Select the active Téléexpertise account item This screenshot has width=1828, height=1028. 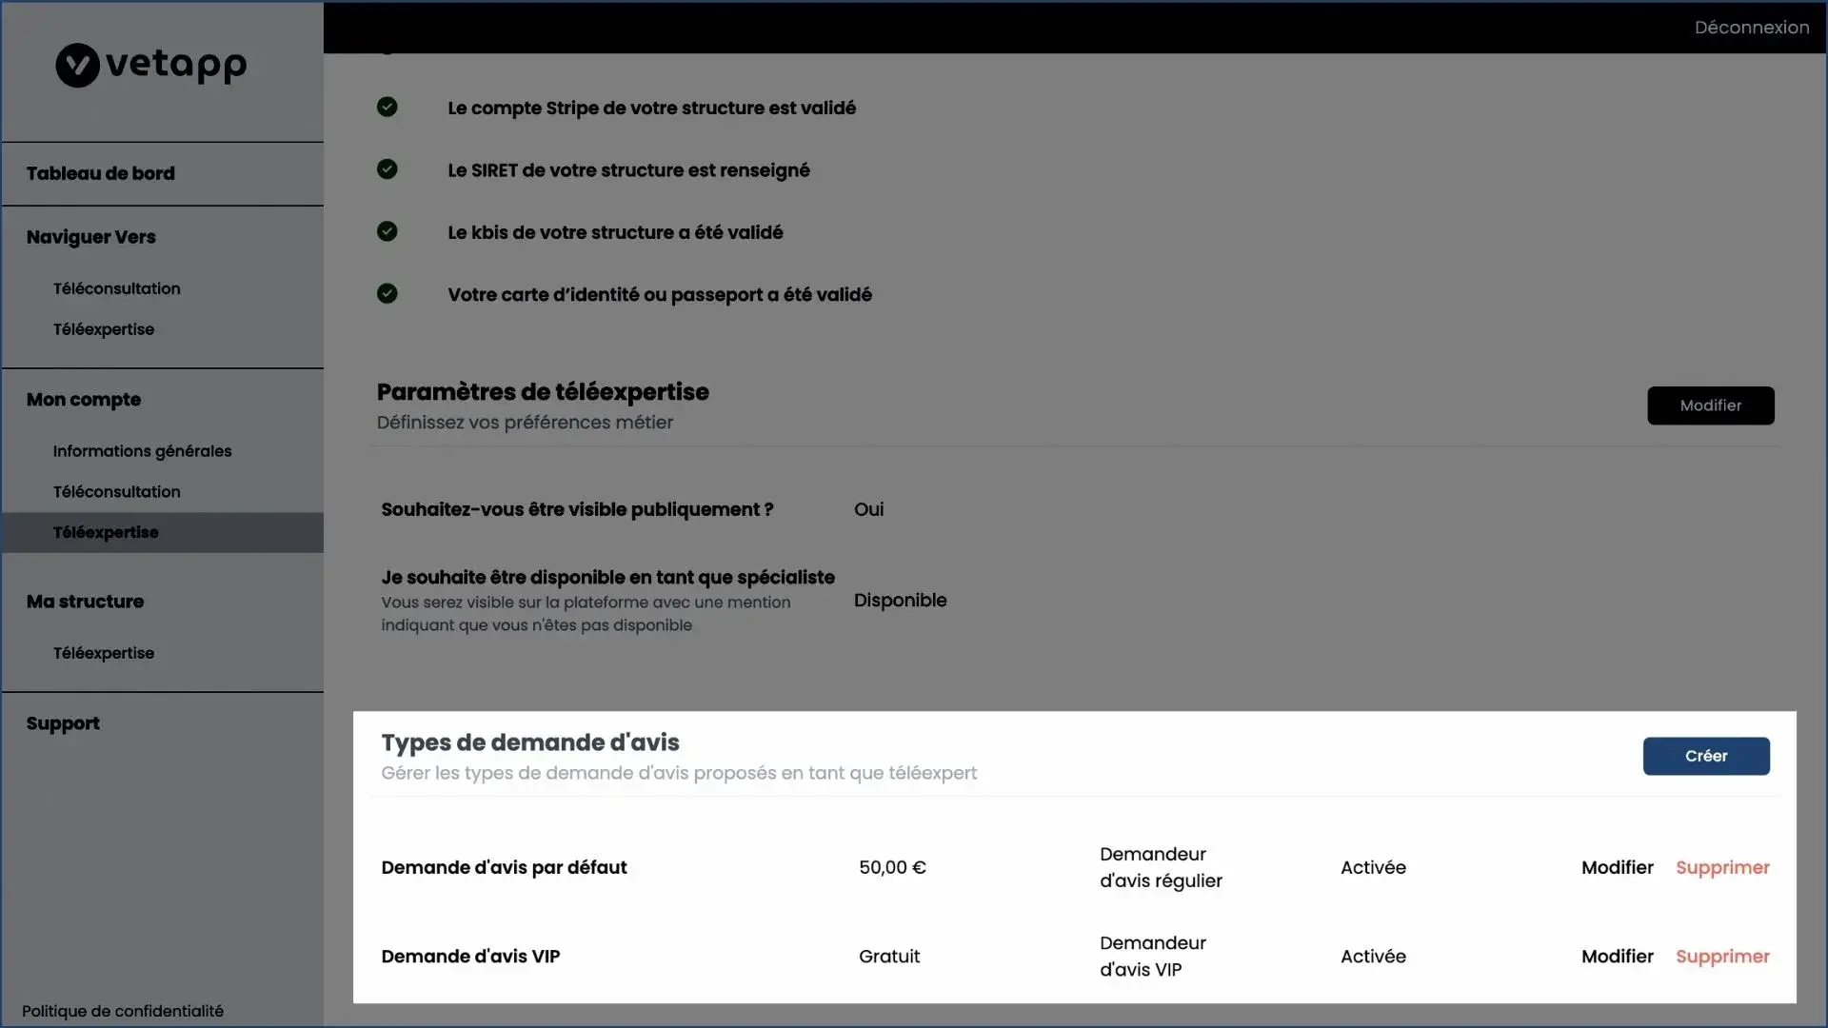(106, 533)
